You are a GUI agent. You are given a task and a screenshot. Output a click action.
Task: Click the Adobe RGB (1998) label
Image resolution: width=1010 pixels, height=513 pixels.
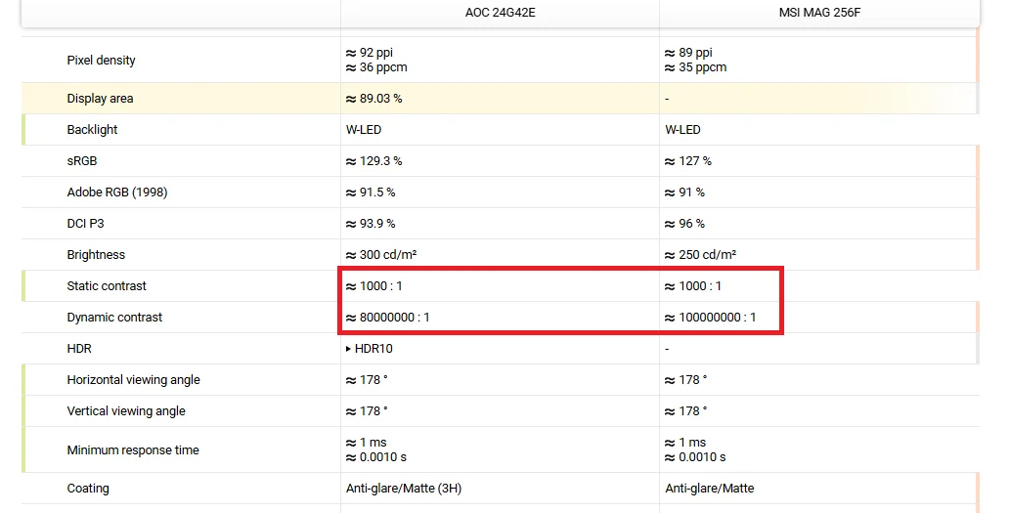click(x=117, y=192)
